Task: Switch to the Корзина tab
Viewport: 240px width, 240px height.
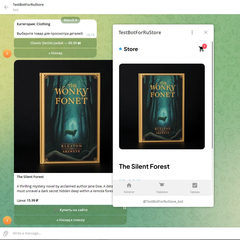Action: coord(162,188)
